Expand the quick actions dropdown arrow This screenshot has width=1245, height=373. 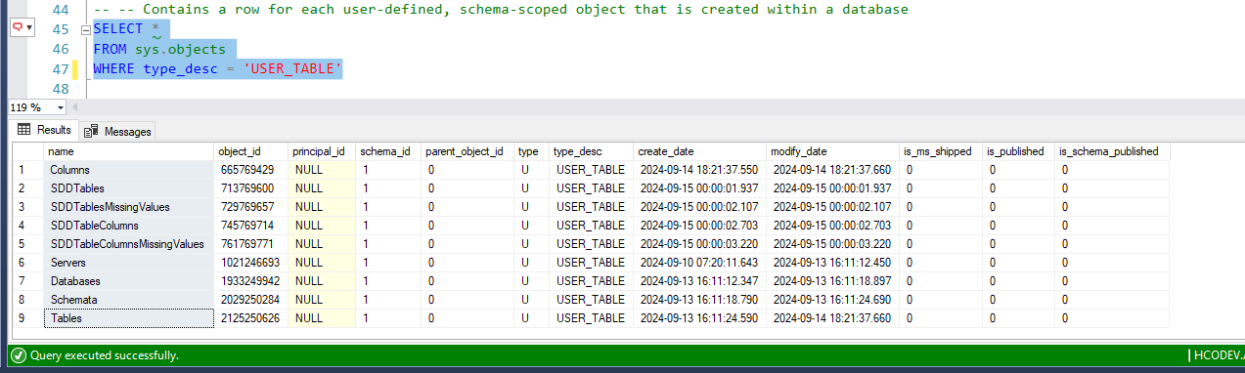(x=28, y=28)
